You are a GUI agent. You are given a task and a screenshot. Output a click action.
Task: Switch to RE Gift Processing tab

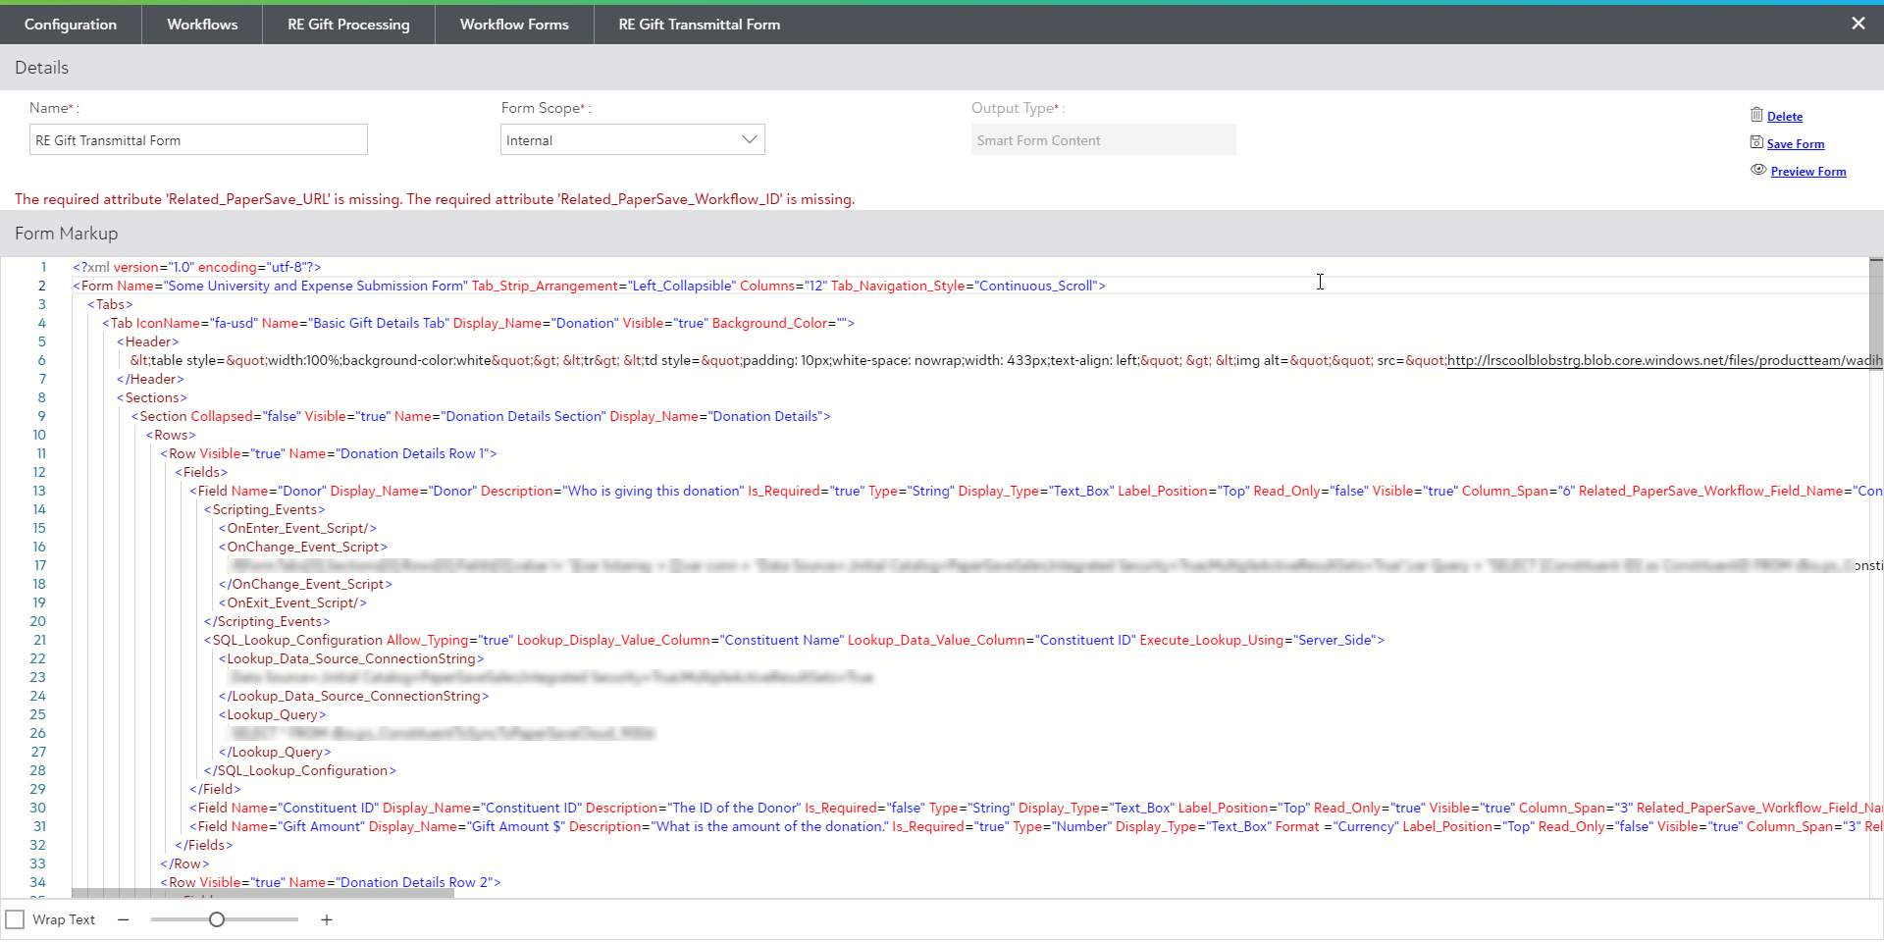(x=348, y=25)
